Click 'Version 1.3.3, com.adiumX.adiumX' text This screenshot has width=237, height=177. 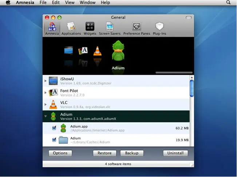(88, 119)
